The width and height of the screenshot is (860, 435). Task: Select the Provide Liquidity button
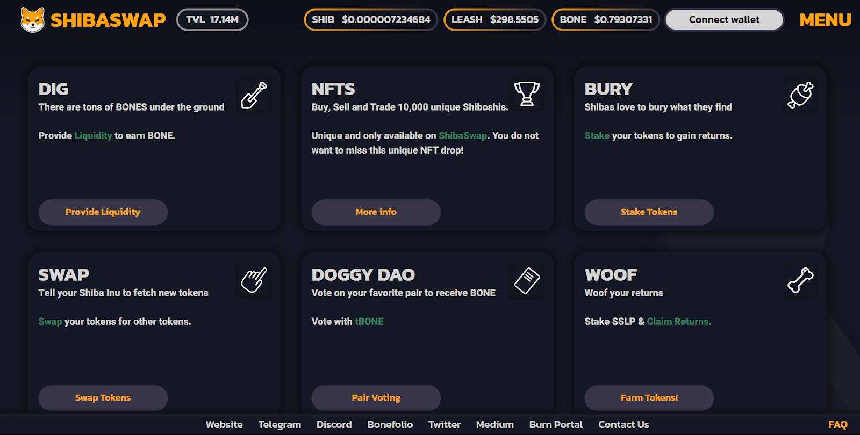103,212
